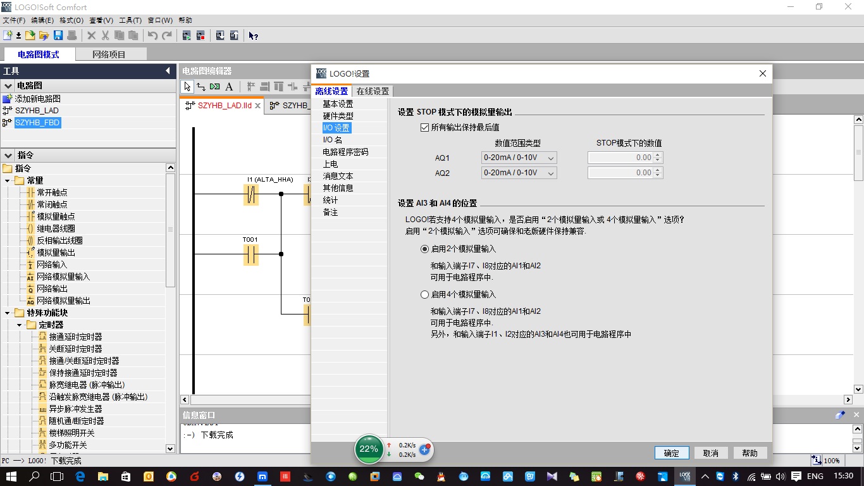Click the 接通延时定时器 icon
864x486 pixels.
click(x=42, y=337)
